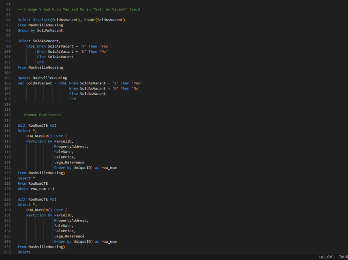Click 'Update NashvilleHousing' on line 105
Viewport: 348px width, 260px height.
coord(42,78)
